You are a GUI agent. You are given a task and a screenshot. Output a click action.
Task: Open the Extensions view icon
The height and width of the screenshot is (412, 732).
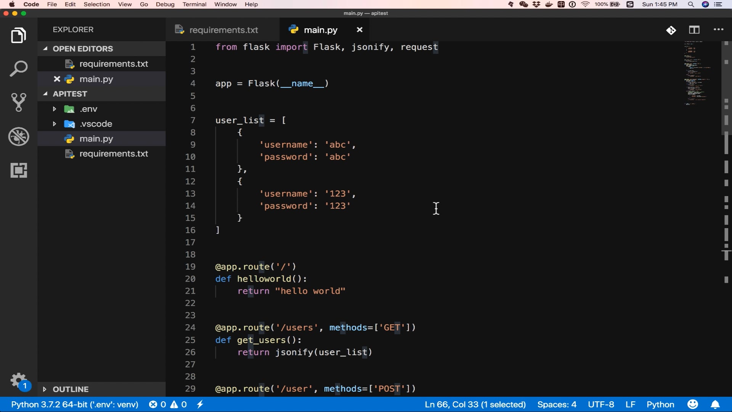18,170
